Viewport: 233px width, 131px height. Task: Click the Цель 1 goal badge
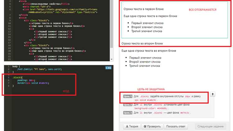click(x=128, y=97)
